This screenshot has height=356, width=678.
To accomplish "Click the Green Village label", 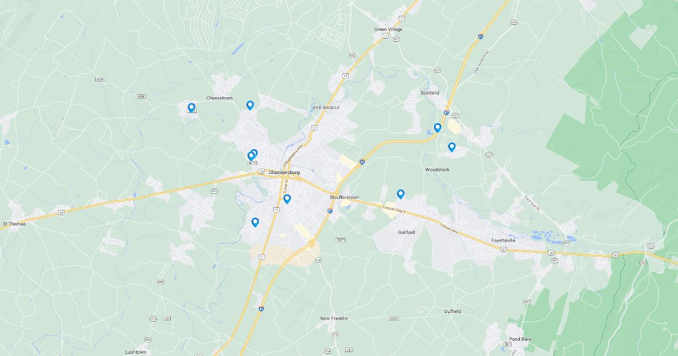I will 387,29.
